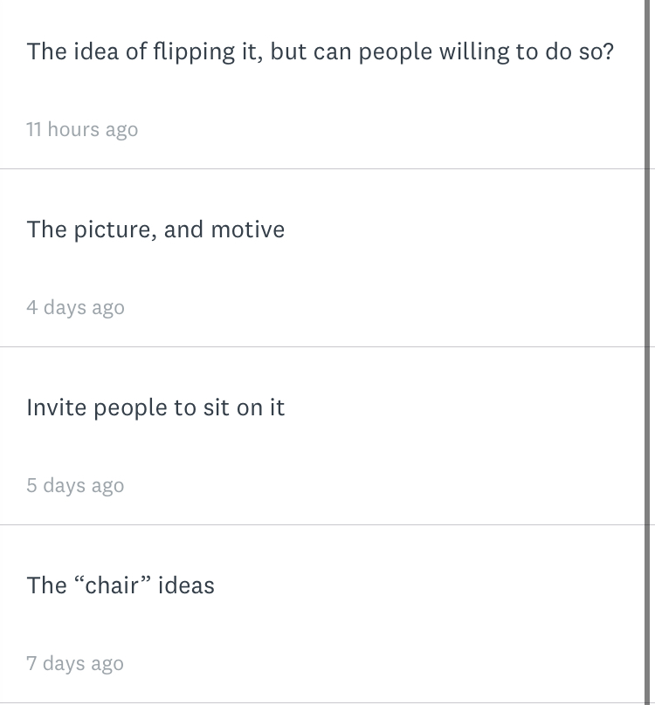Click the "7 days ago" timestamp
This screenshot has width=655, height=705.
pyautogui.click(x=75, y=664)
